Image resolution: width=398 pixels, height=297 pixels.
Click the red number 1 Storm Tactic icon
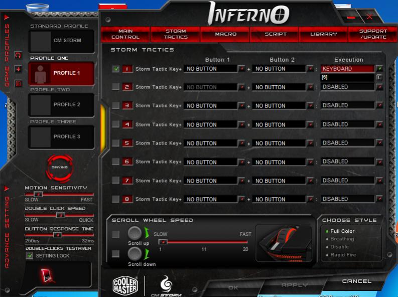pos(127,69)
